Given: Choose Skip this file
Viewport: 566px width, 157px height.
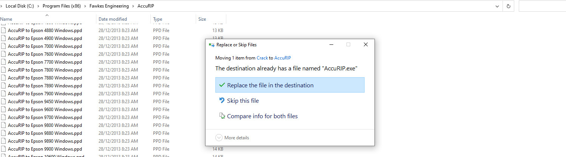Looking at the screenshot, I should point(243,101).
